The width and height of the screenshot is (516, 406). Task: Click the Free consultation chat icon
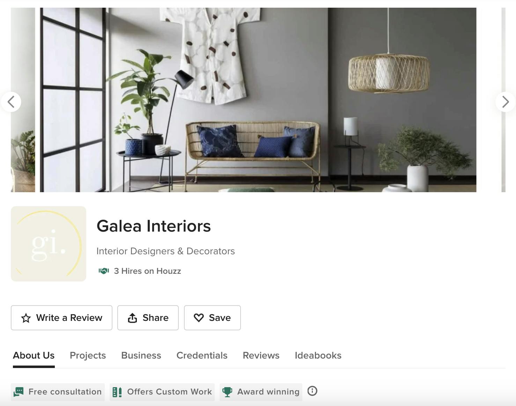pos(19,392)
